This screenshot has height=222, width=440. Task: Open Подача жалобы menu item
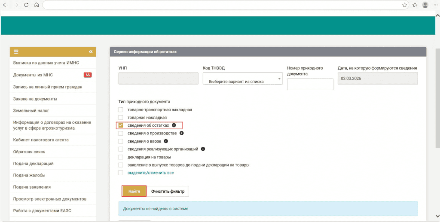[x=53, y=175]
